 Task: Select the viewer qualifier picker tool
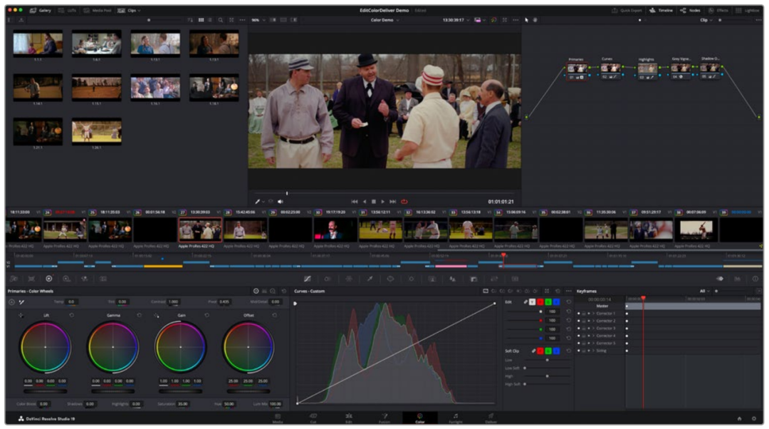click(258, 201)
